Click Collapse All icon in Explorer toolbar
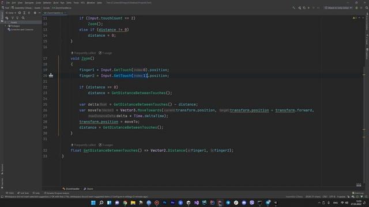369x207 pixels. point(29,13)
